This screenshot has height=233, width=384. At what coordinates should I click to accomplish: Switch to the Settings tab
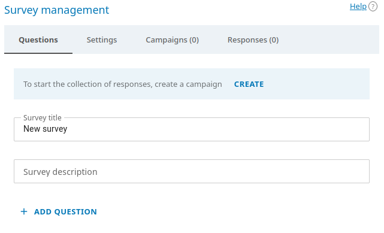click(102, 40)
